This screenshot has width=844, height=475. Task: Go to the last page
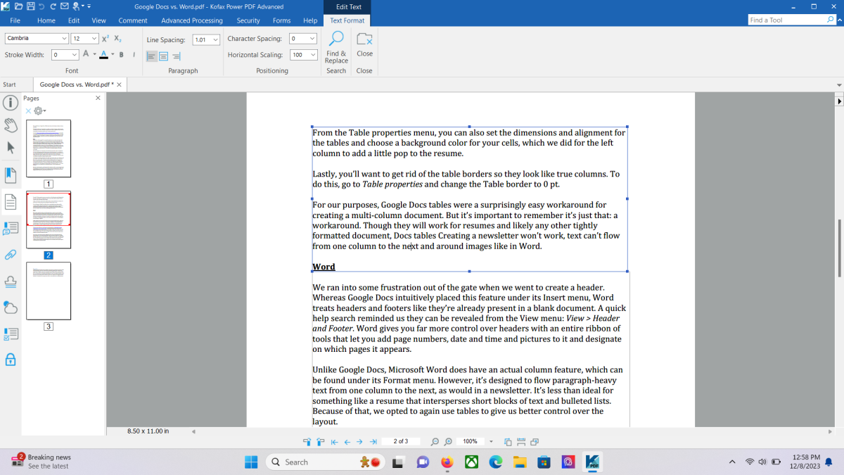point(373,442)
